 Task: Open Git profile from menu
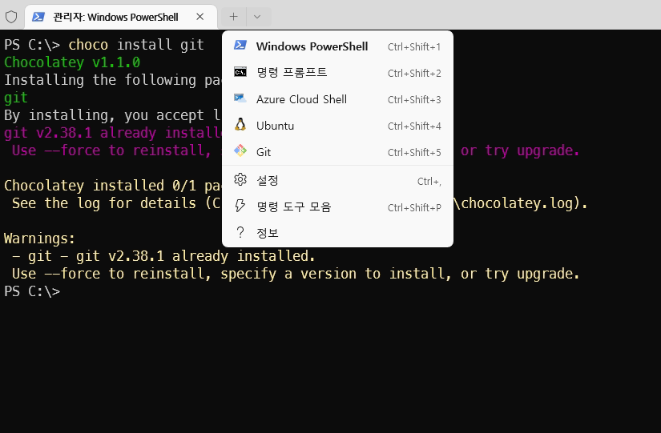pos(337,152)
